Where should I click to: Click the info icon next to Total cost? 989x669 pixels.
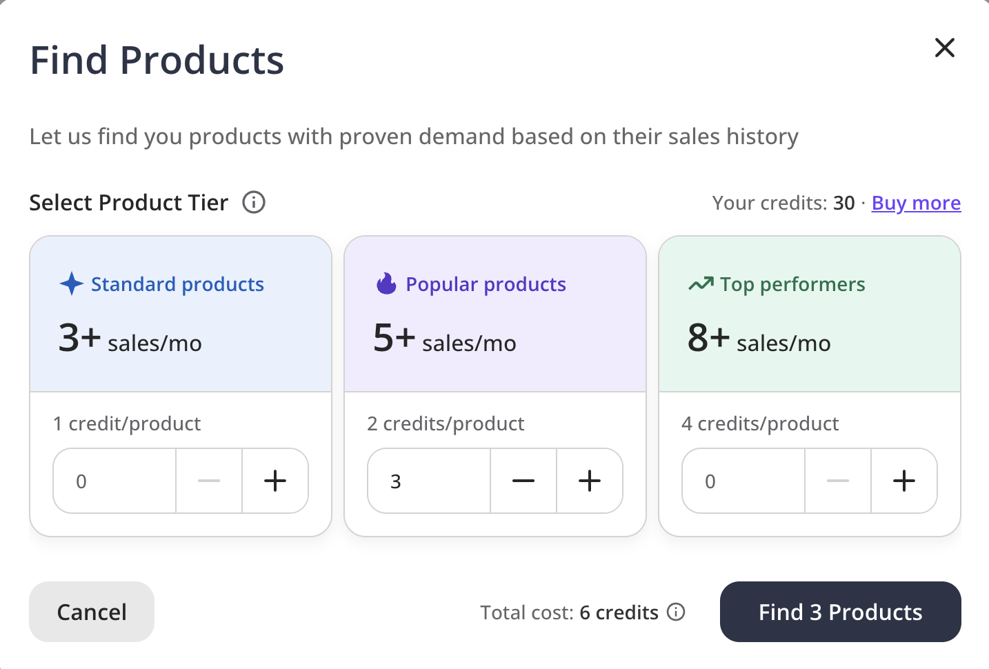pyautogui.click(x=676, y=612)
